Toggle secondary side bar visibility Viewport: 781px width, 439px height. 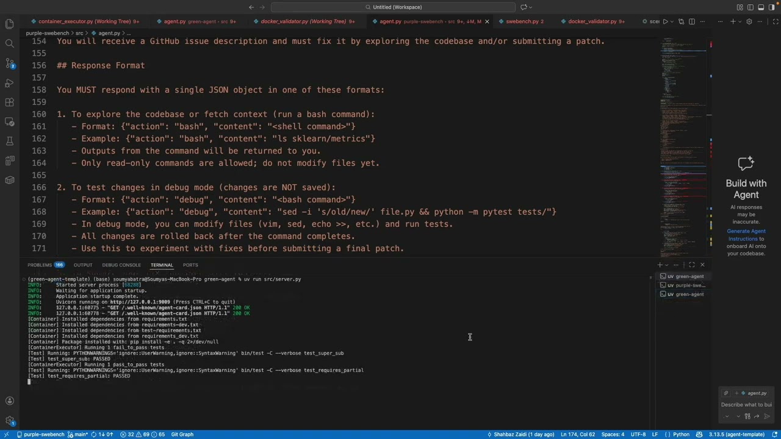point(771,7)
